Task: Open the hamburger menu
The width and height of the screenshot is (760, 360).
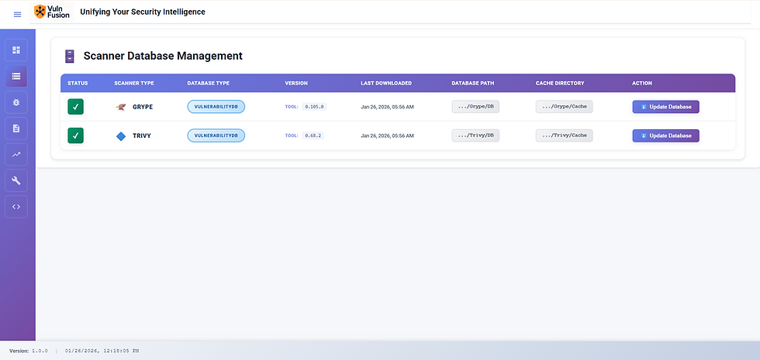Action: pyautogui.click(x=17, y=15)
